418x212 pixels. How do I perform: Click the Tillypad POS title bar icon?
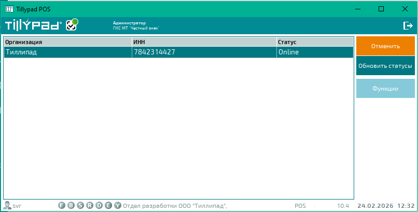[x=9, y=9]
